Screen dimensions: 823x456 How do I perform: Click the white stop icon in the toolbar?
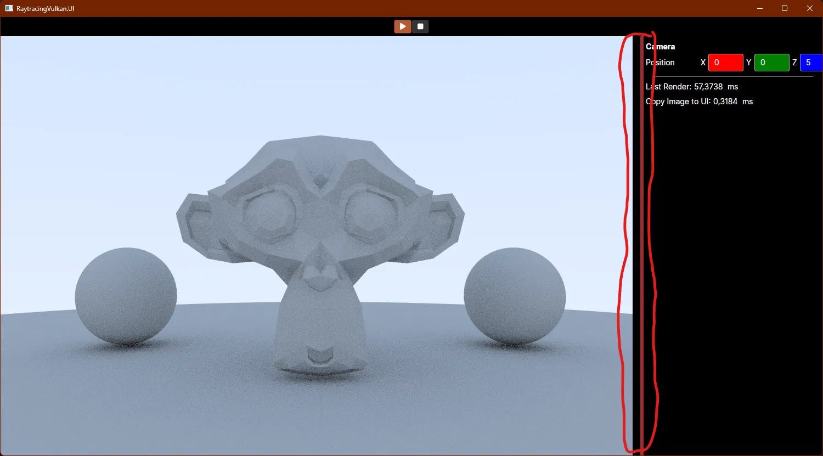[420, 26]
